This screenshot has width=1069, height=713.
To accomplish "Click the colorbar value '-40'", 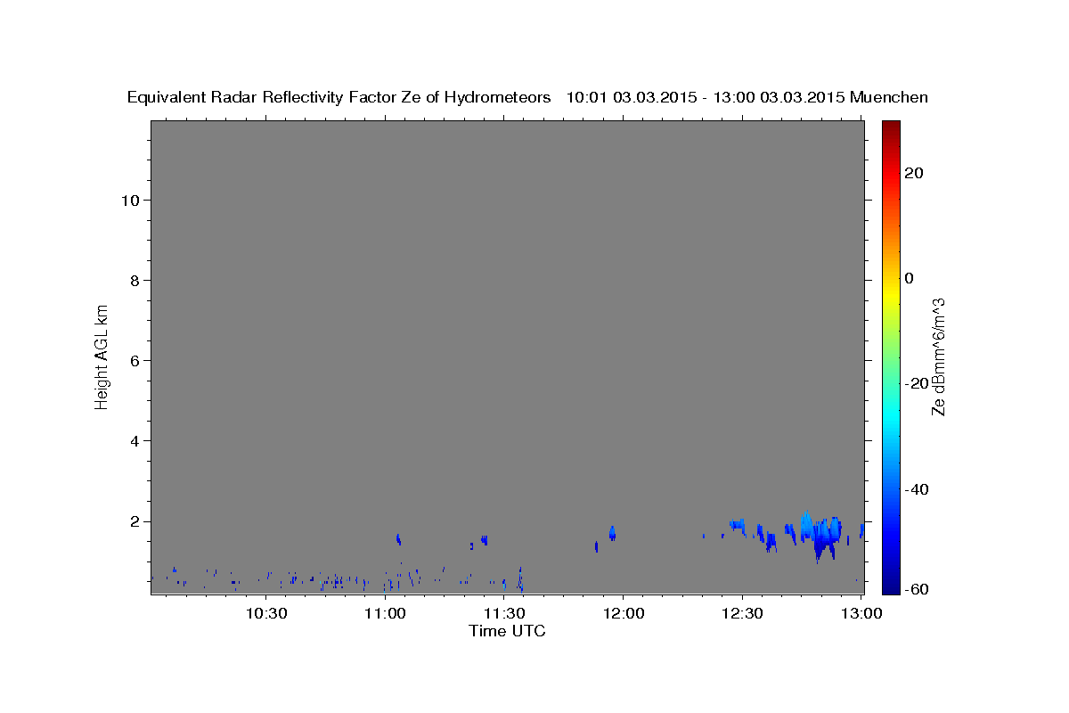I will click(916, 489).
